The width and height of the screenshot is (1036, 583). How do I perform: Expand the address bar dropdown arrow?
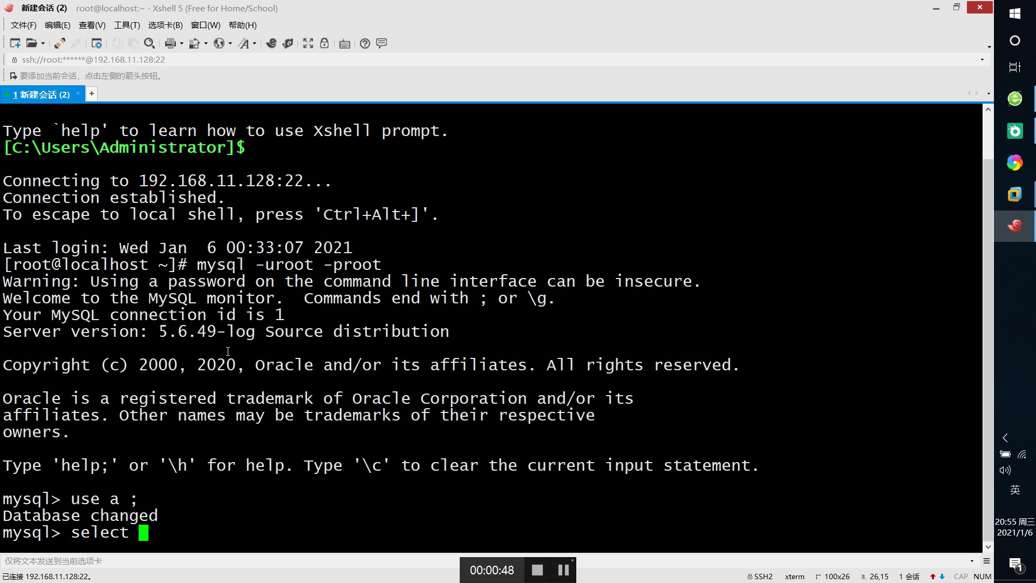983,60
